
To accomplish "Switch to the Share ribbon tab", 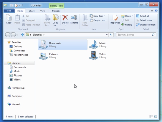I will point(32,11).
